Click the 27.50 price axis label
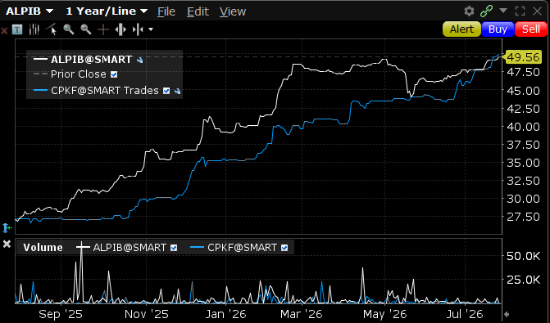Image resolution: width=550 pixels, height=323 pixels. coord(523,217)
